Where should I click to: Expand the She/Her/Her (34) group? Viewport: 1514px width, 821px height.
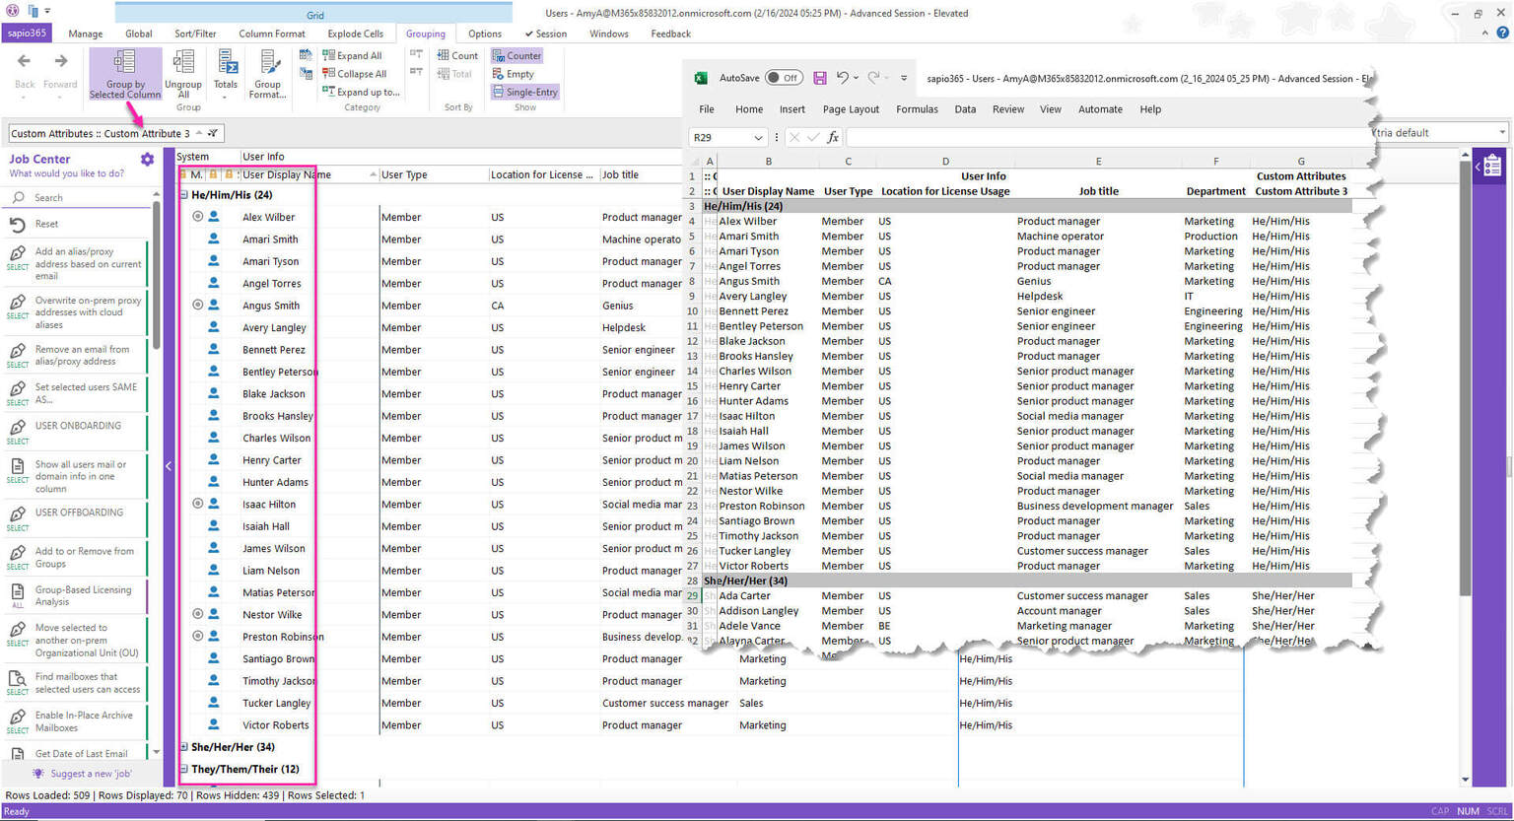tap(183, 747)
